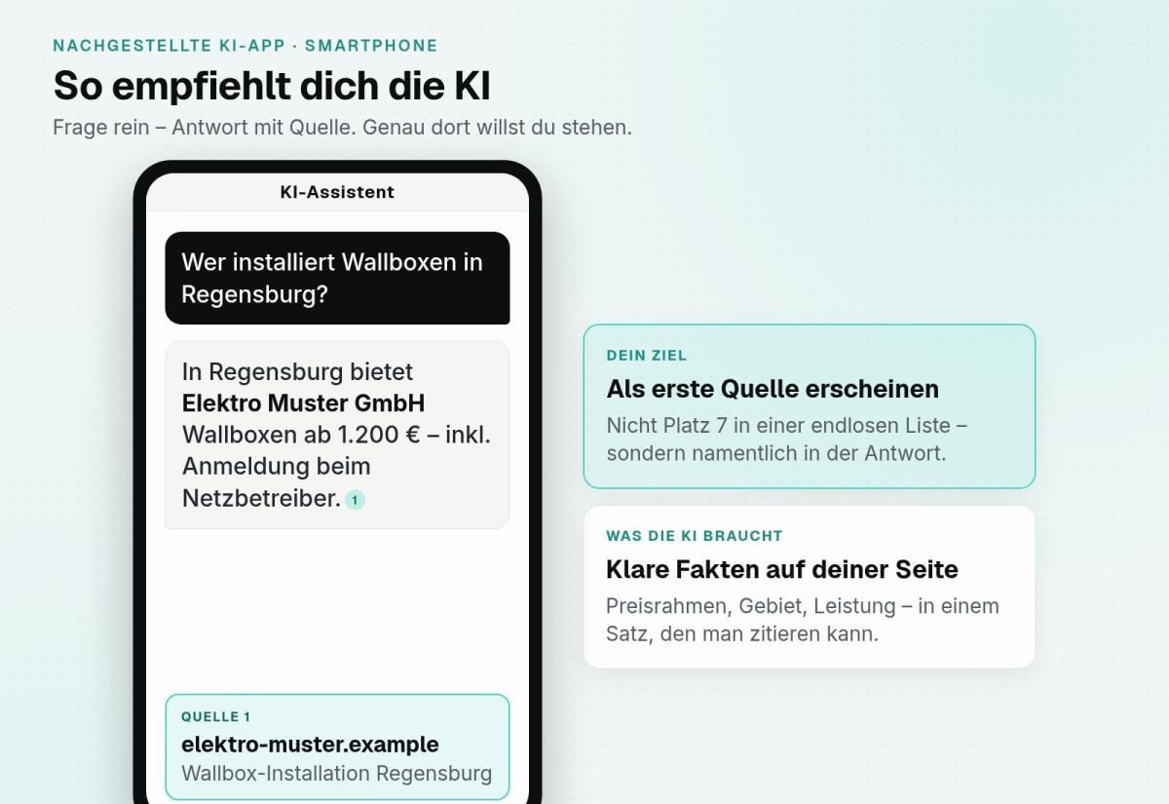Click the NACHGESTELLTE KI-APP · SMARTPHONE label
This screenshot has height=804, width=1169.
245,46
